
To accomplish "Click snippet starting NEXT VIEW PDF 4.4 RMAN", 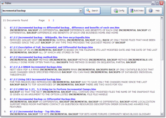I will click(x=82, y=72).
